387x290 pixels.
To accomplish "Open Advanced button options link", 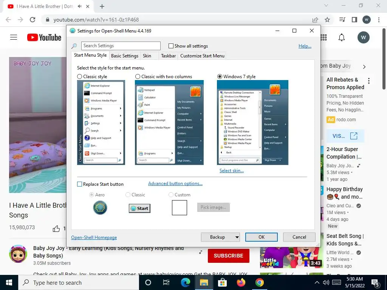I will (175, 184).
